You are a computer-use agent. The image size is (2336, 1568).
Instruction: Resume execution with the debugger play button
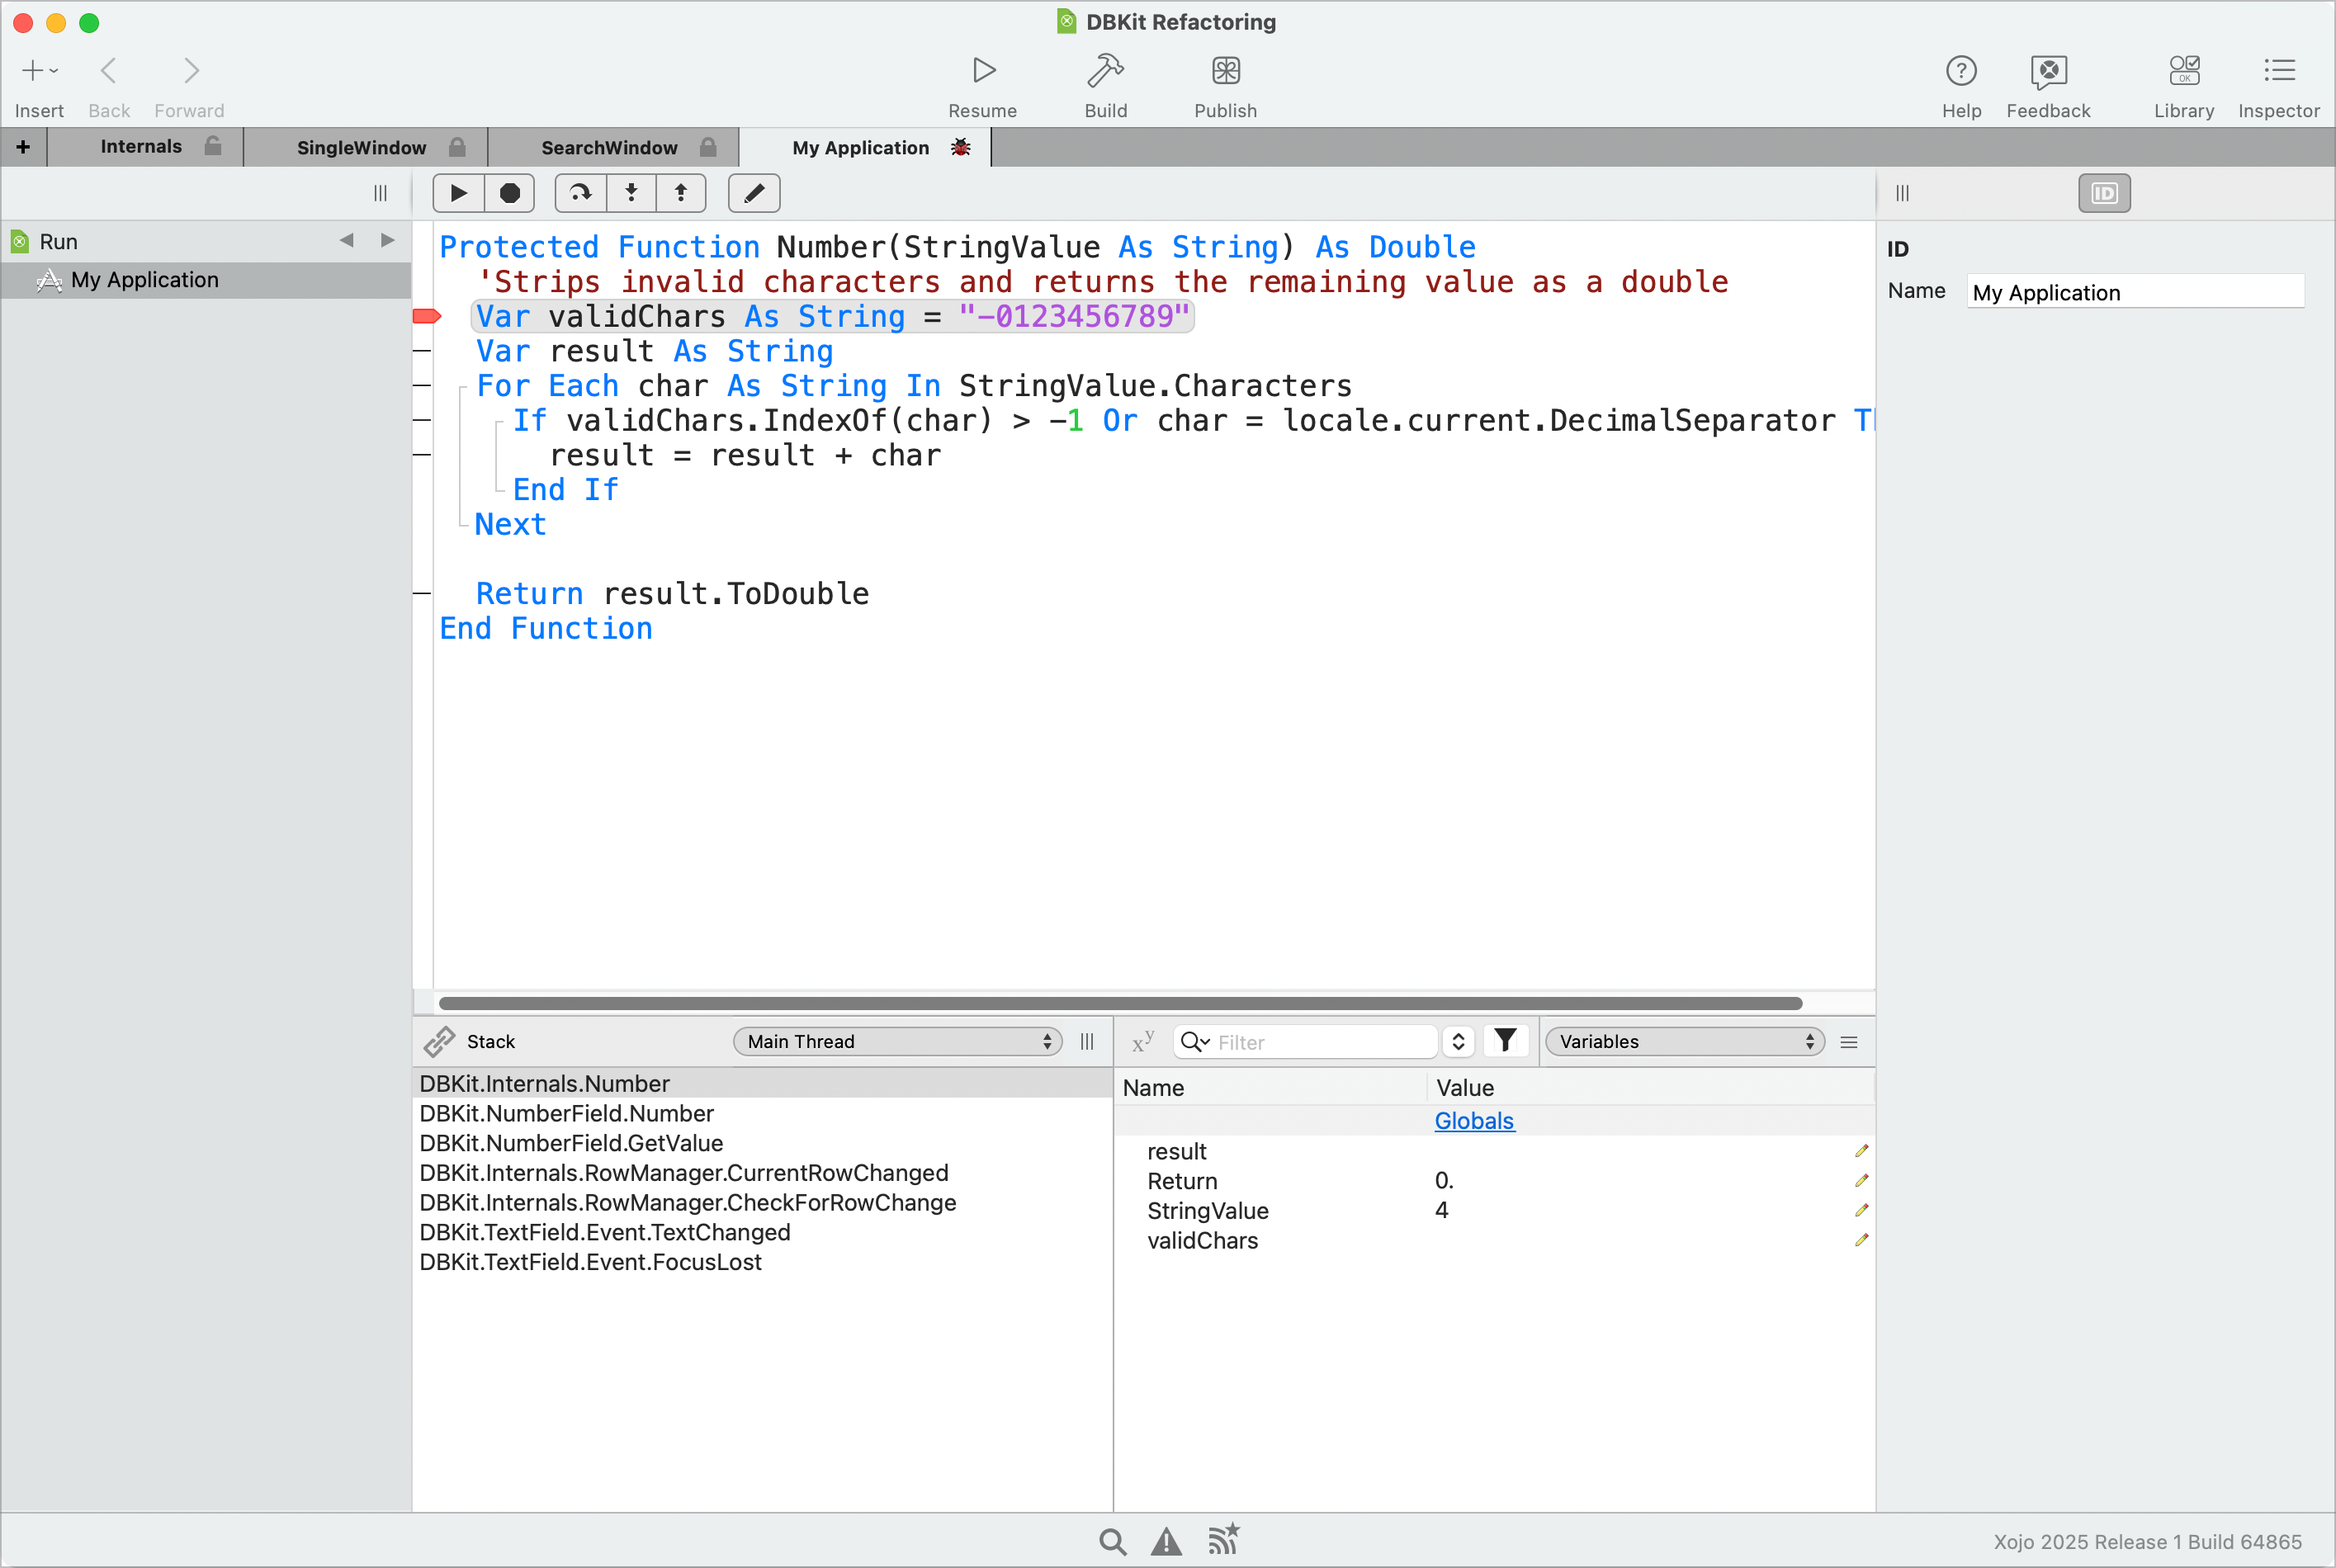pos(459,193)
